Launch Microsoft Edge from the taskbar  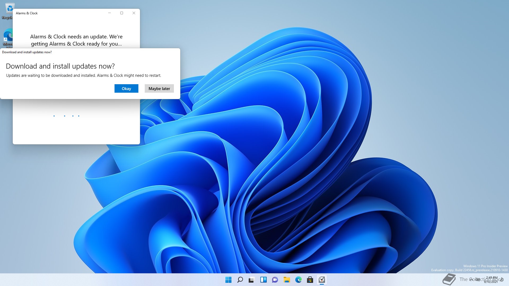click(x=298, y=280)
